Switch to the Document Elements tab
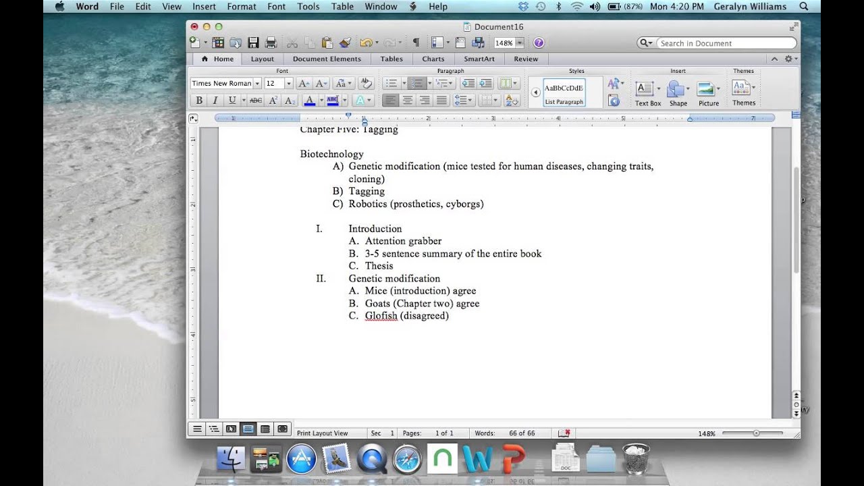Image resolution: width=864 pixels, height=486 pixels. click(327, 59)
